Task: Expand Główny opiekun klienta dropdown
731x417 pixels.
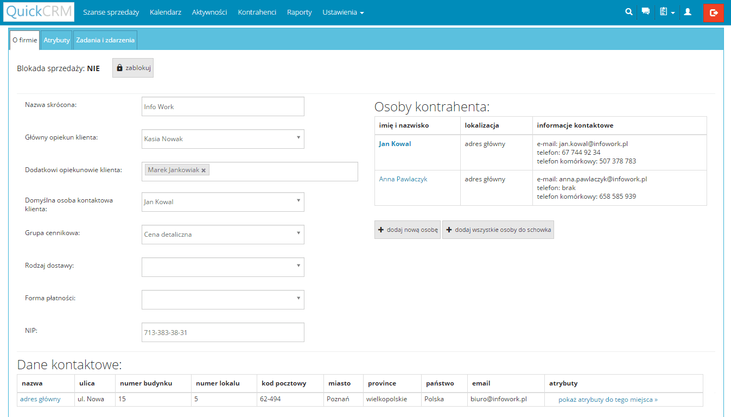Action: (223, 139)
